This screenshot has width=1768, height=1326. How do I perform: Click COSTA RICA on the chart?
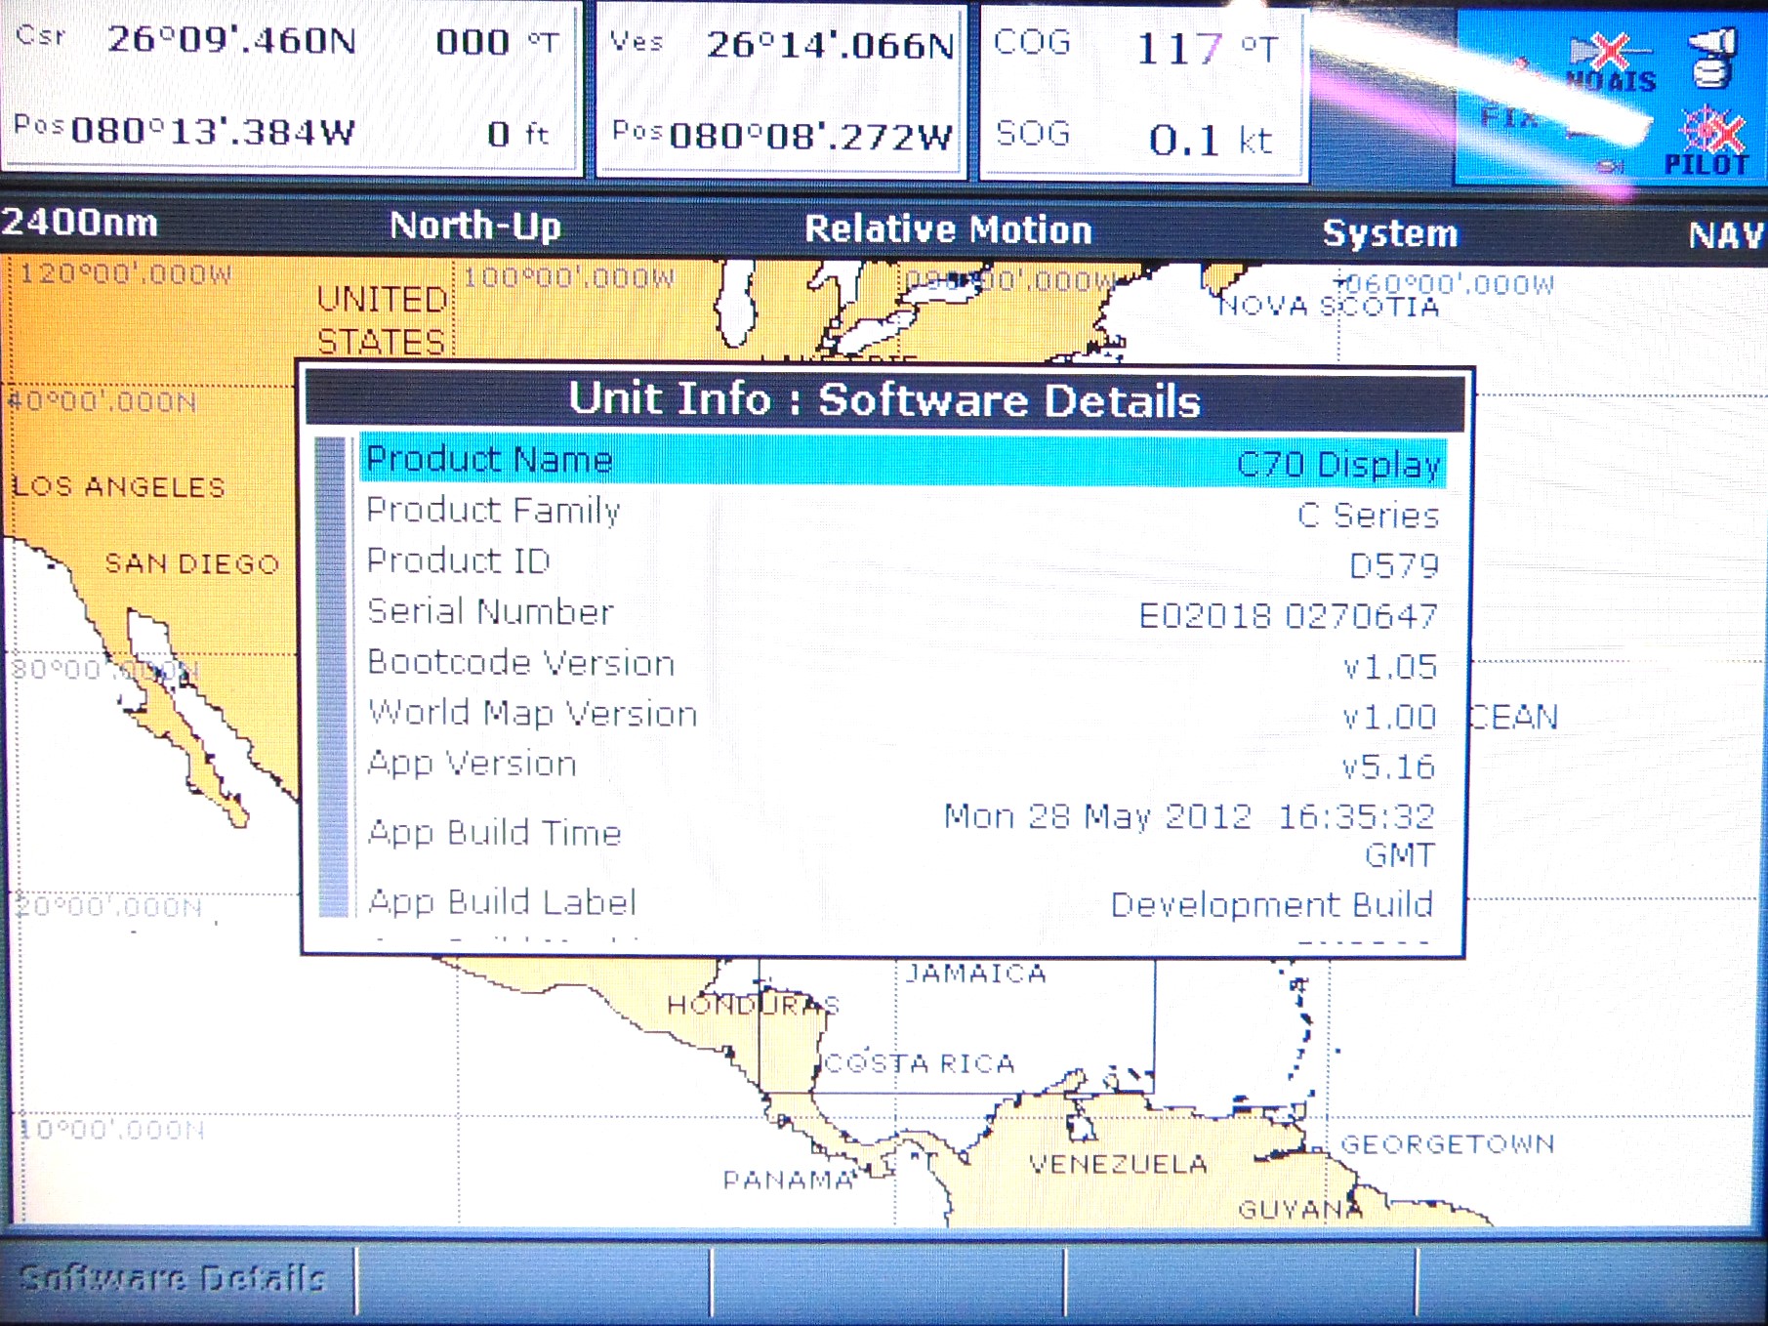point(920,1063)
